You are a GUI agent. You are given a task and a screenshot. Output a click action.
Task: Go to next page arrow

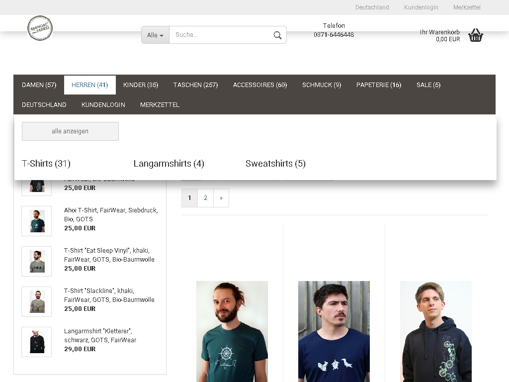(x=221, y=198)
